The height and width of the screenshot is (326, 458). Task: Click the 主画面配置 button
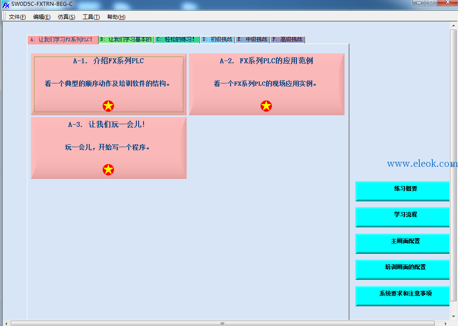click(402, 243)
